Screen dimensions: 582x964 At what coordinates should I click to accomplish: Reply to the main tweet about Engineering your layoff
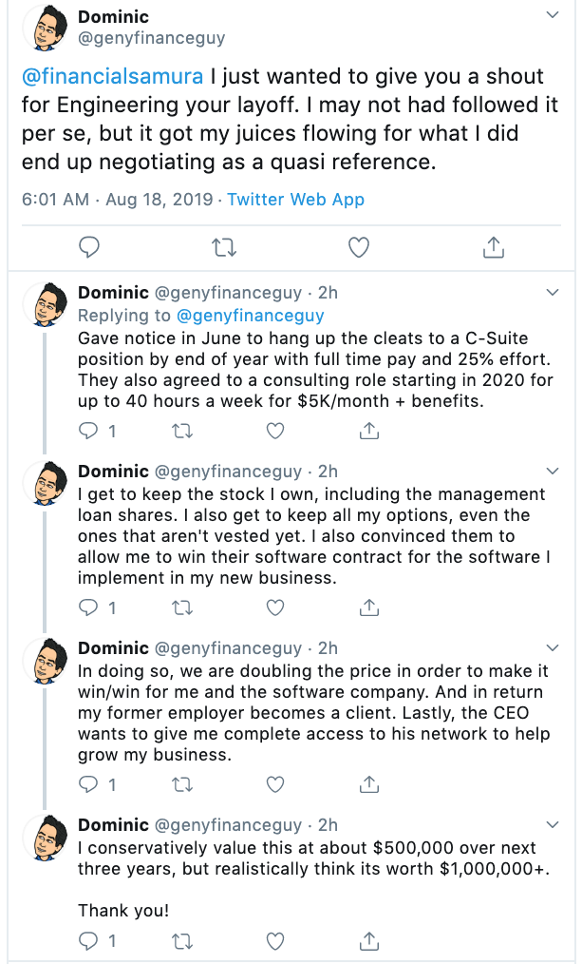[89, 248]
